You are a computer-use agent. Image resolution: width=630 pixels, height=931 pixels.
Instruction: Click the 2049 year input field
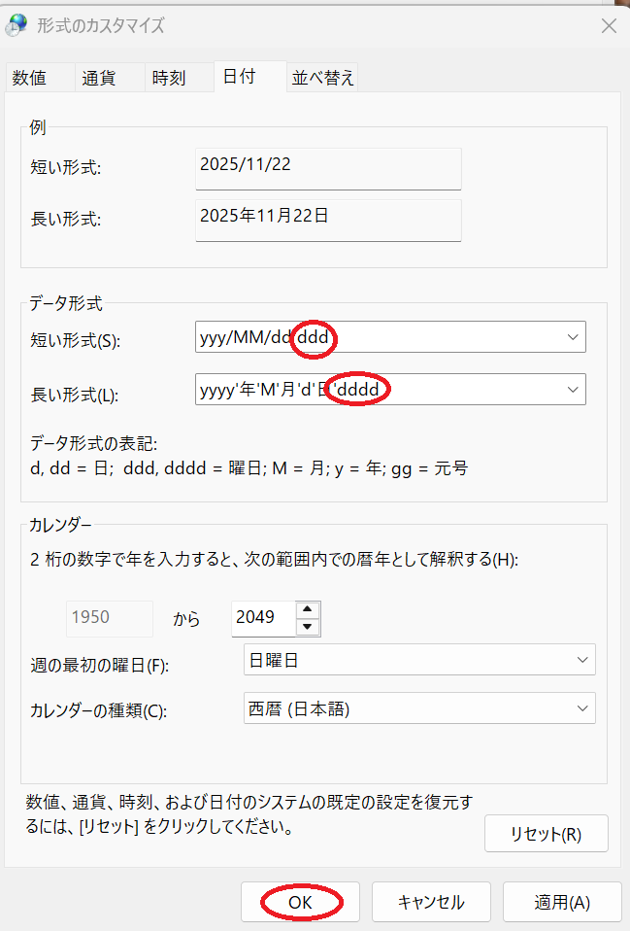(262, 617)
